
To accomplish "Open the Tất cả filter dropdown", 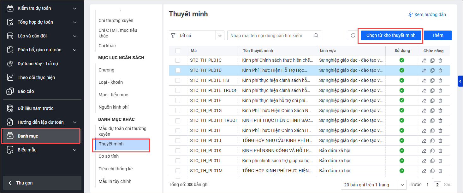I will tap(196, 36).
